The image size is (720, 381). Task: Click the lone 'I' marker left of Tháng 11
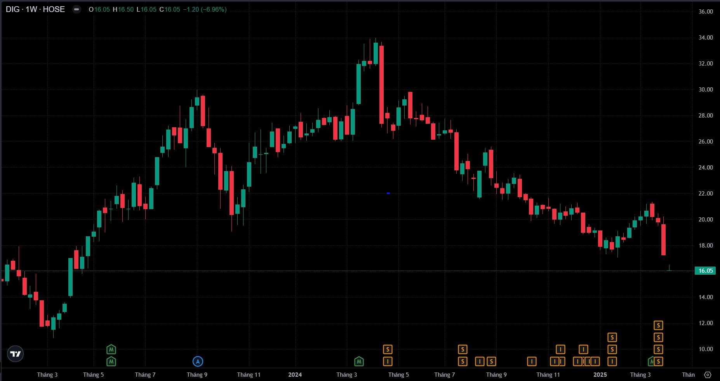(532, 362)
